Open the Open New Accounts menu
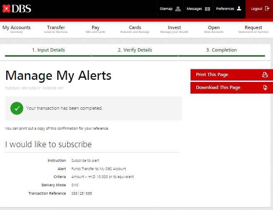The height and width of the screenshot is (210, 273). pyautogui.click(x=214, y=29)
